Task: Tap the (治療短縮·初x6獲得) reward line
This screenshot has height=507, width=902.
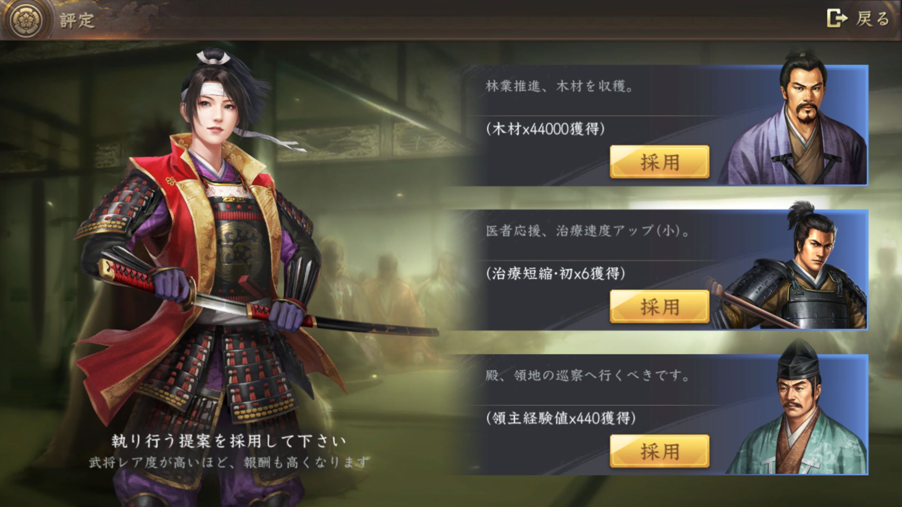Action: pos(556,274)
